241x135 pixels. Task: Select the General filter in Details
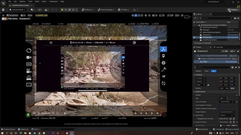pos(198,71)
